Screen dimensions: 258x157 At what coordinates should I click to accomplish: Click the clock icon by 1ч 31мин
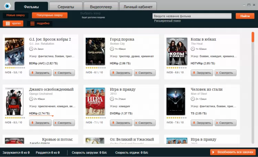coord(112,99)
